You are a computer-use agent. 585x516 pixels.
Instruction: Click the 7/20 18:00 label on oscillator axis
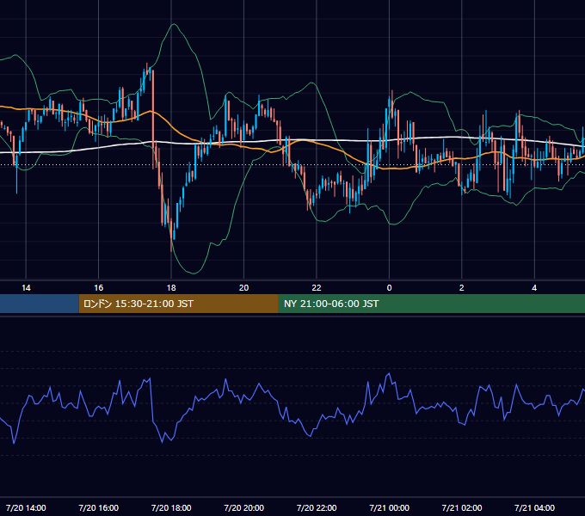point(171,507)
